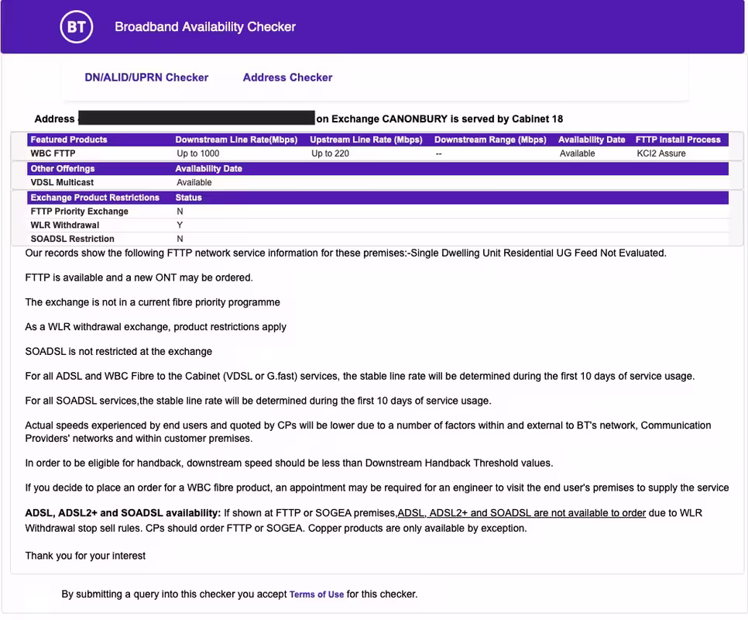Click the Status column header
The height and width of the screenshot is (620, 748).
(x=188, y=198)
